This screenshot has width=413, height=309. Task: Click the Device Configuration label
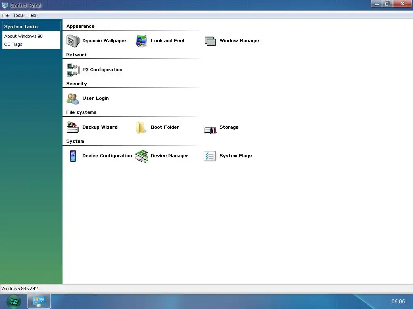point(107,156)
